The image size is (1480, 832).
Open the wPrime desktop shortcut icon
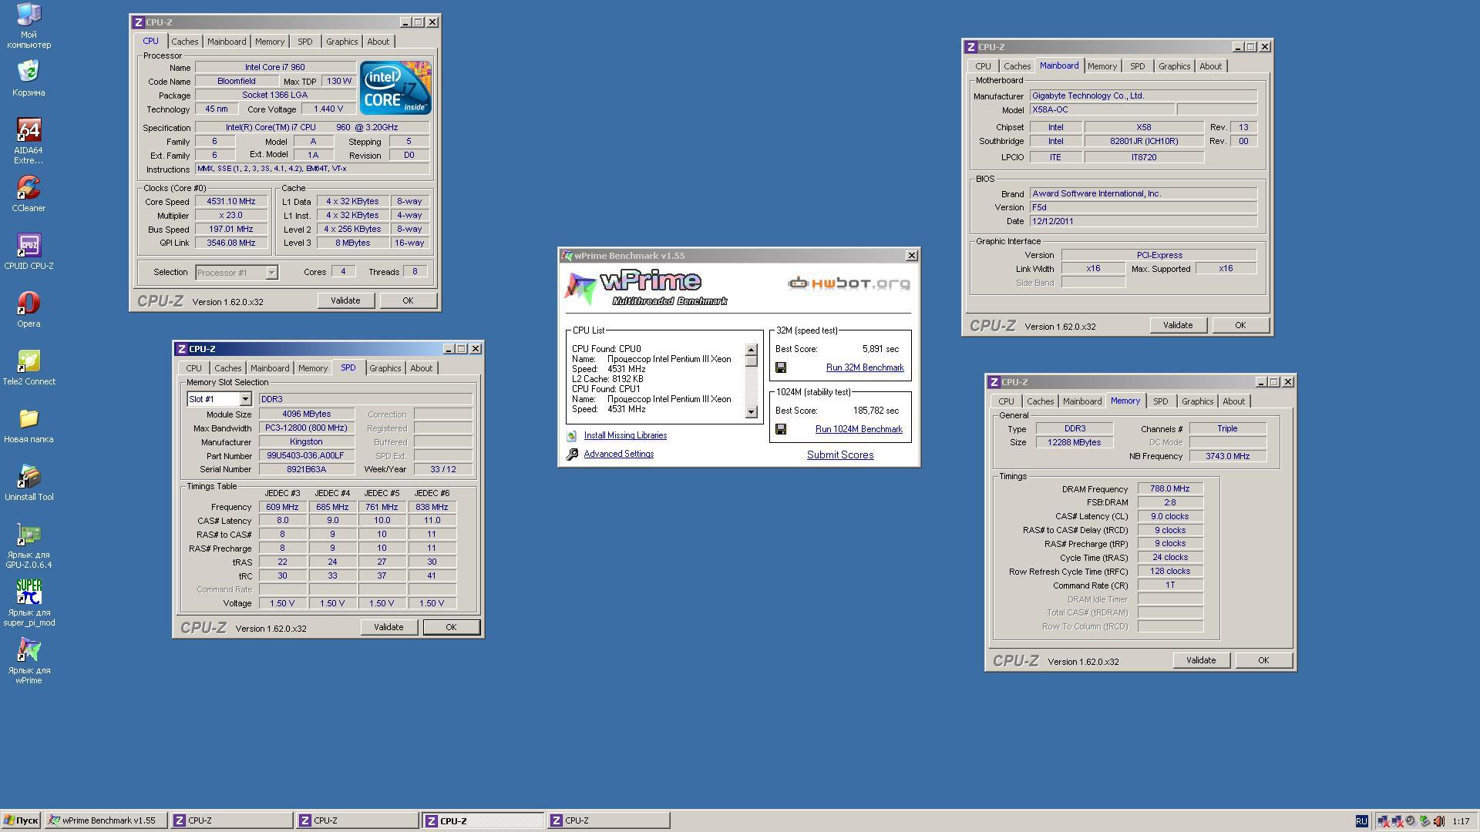(x=29, y=649)
